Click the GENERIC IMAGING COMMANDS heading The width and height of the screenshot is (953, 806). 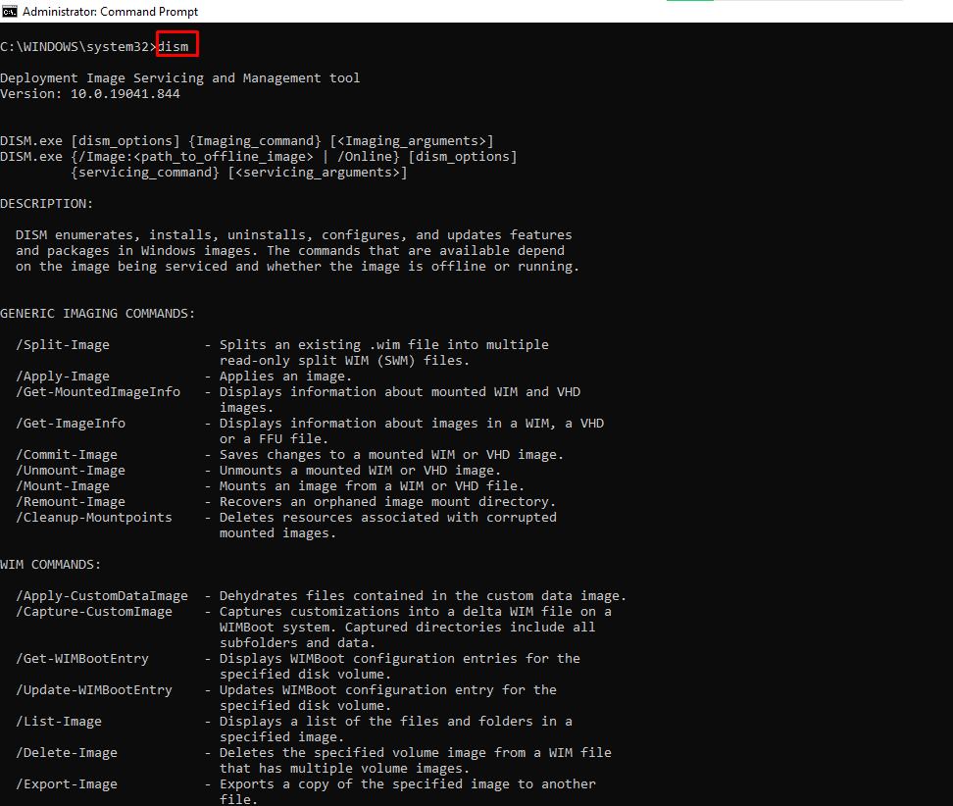pos(98,314)
